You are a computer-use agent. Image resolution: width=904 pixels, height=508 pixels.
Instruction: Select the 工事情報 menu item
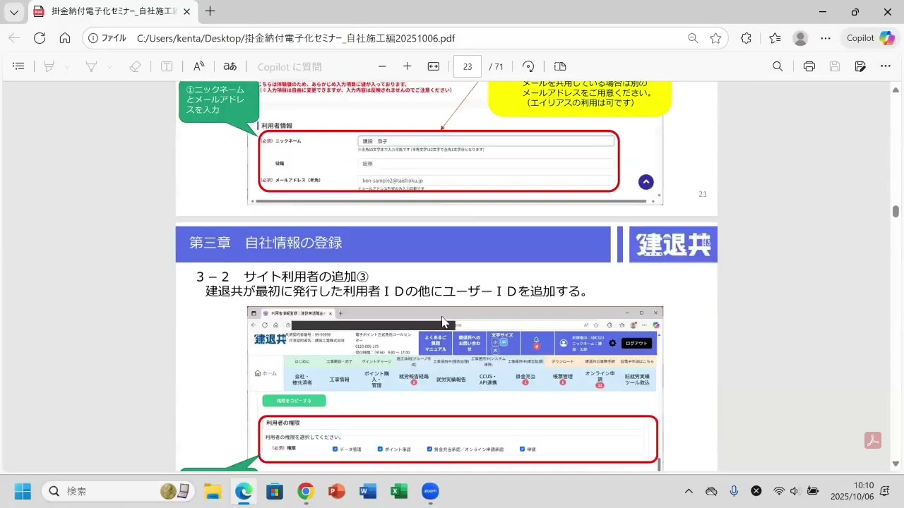pos(339,380)
